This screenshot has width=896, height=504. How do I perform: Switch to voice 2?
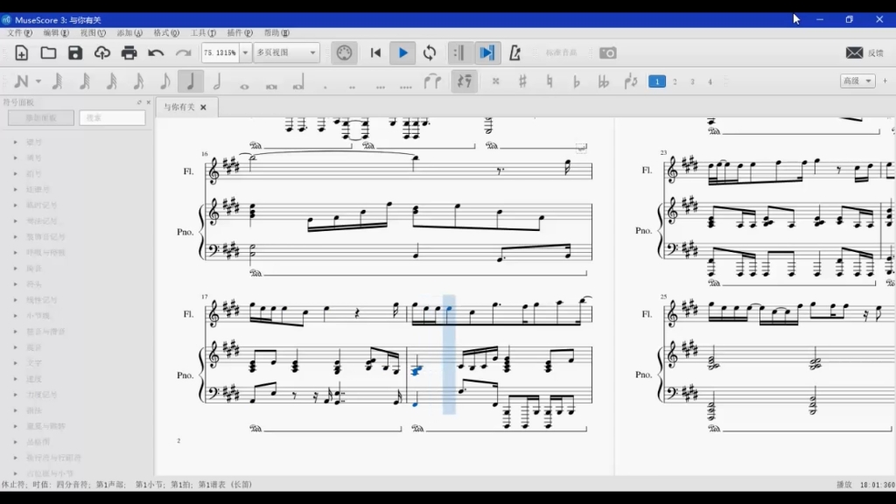click(x=675, y=81)
